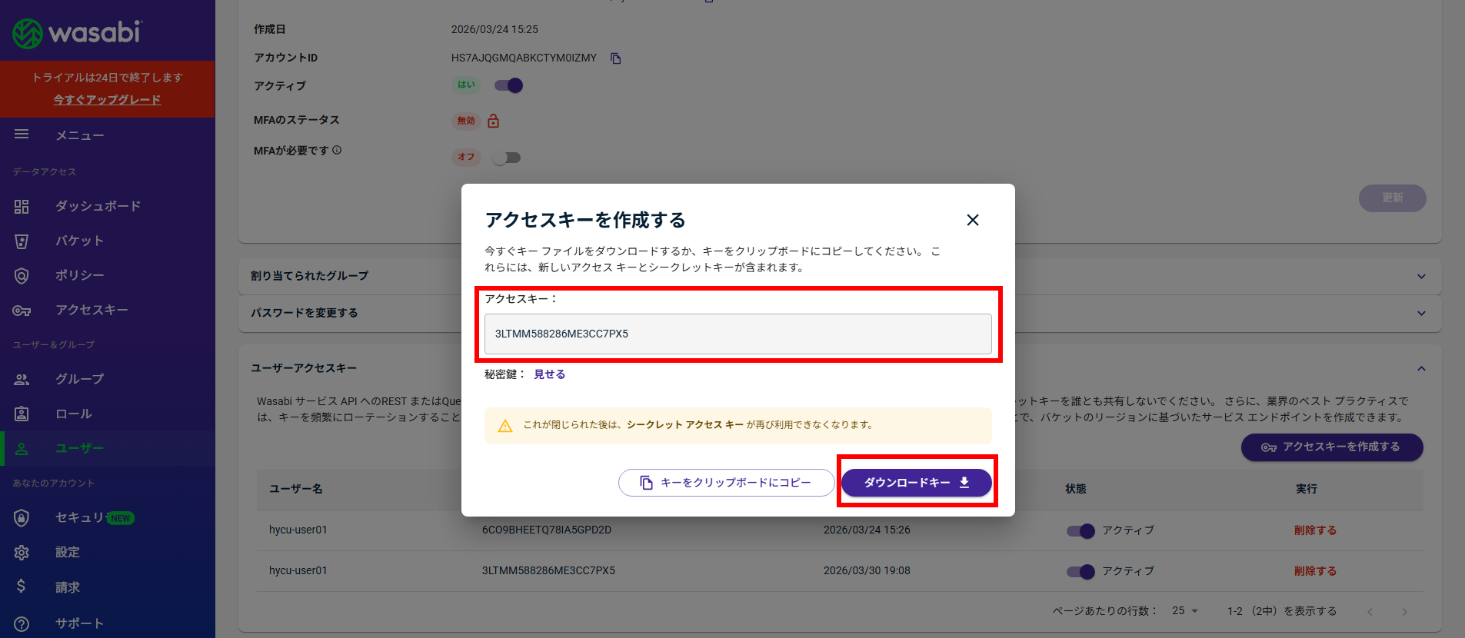Open the rows per page dropdown

pos(1185,611)
